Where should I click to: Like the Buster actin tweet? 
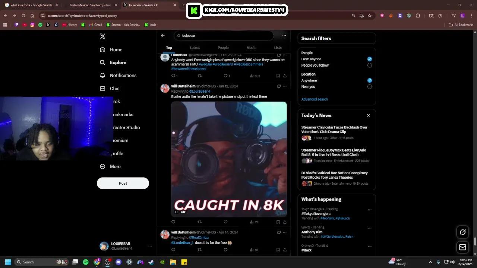pos(225,222)
